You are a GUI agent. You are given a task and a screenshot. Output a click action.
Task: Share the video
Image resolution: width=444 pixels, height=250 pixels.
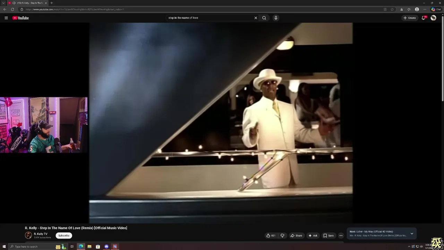click(296, 235)
